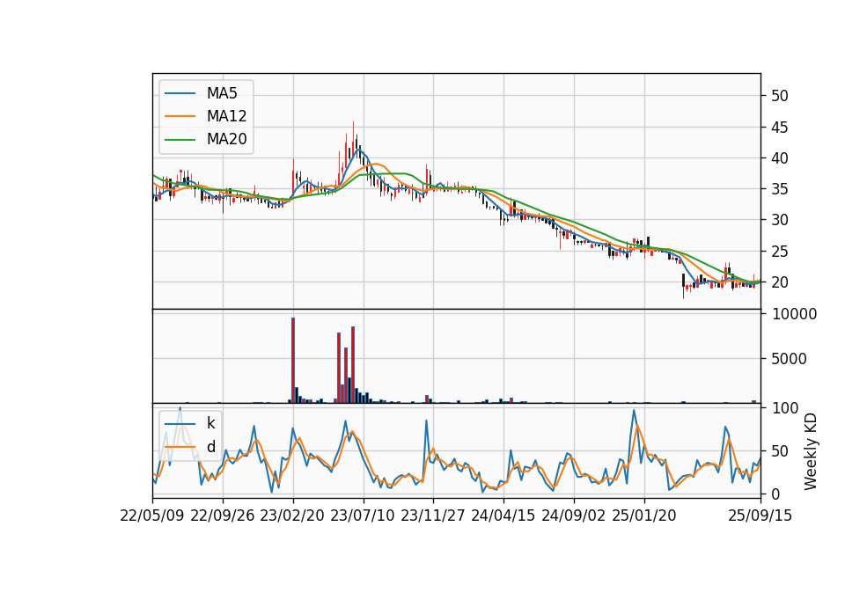
Task: Click the d legend label in KD panel
Action: (210, 447)
